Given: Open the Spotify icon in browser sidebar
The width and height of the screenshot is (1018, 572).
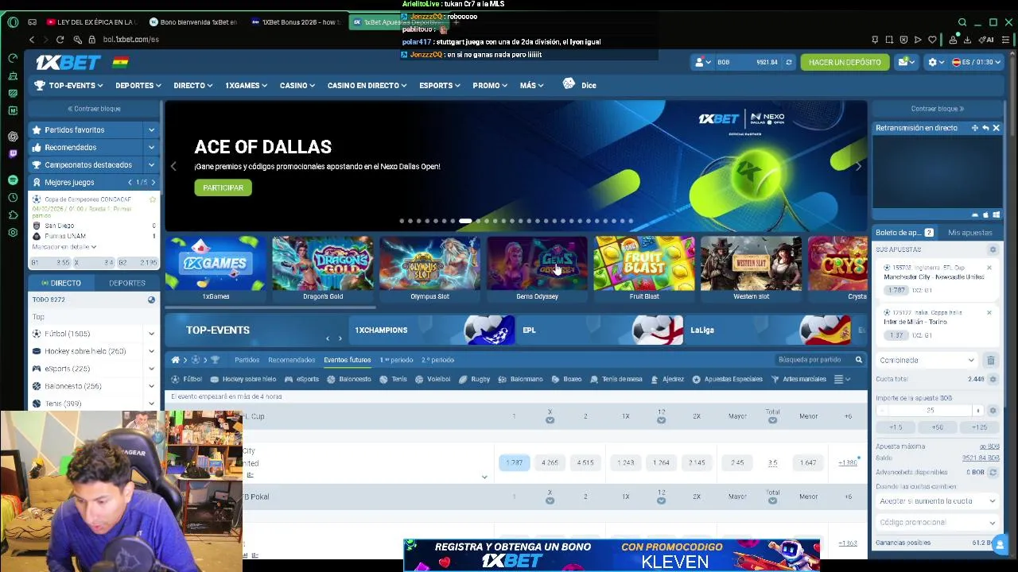Looking at the screenshot, I should pos(13,180).
